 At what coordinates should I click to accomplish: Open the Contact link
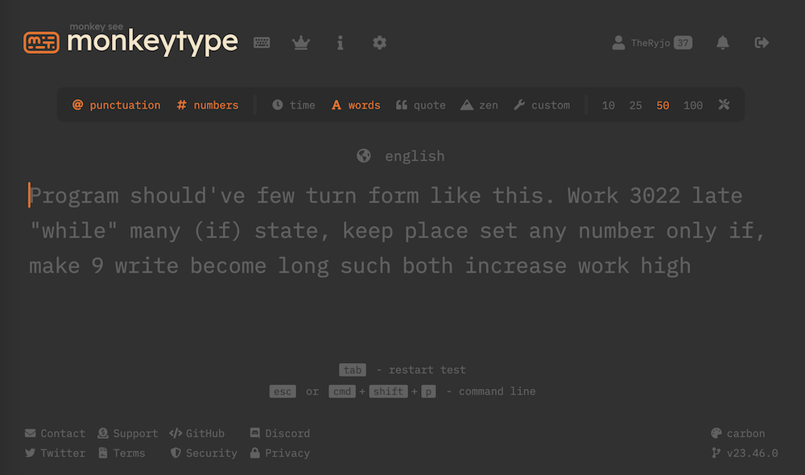55,433
